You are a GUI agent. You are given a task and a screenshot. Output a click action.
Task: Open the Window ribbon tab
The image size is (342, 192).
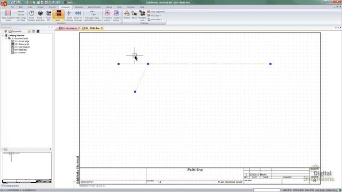130,7
